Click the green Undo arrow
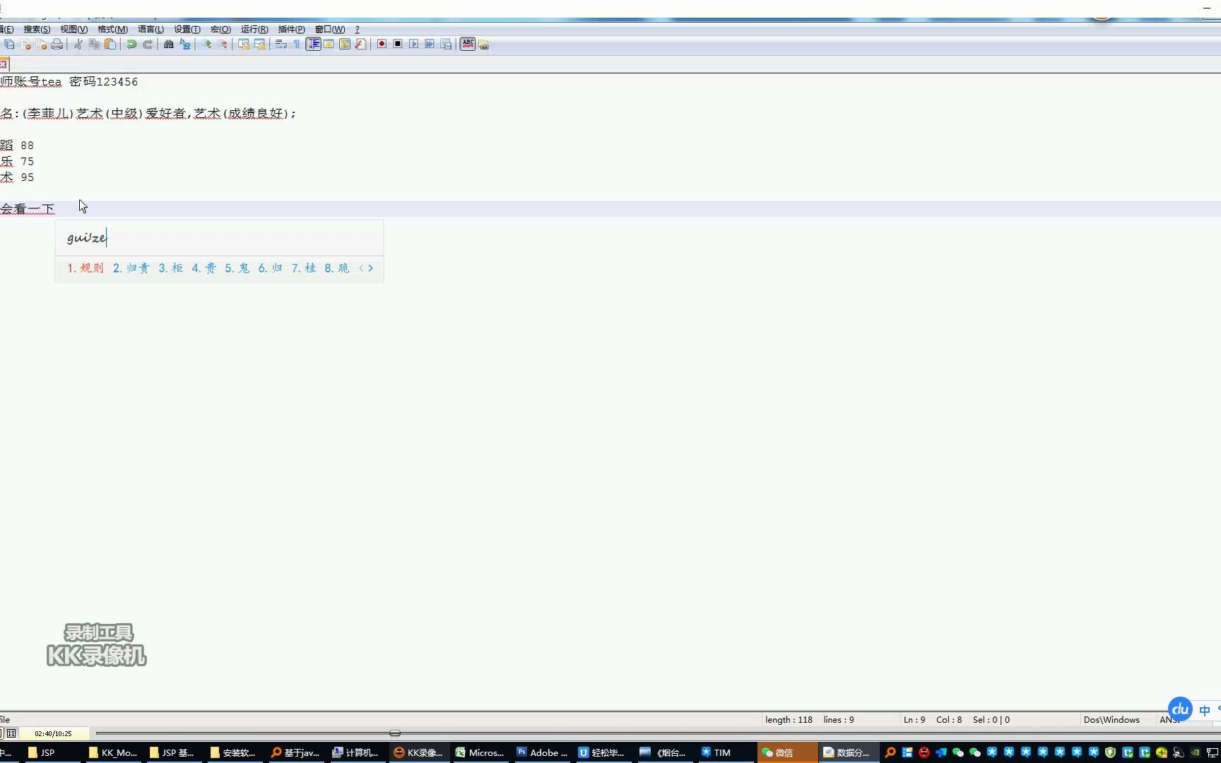Screen dimensions: 1221x763 click(x=131, y=45)
